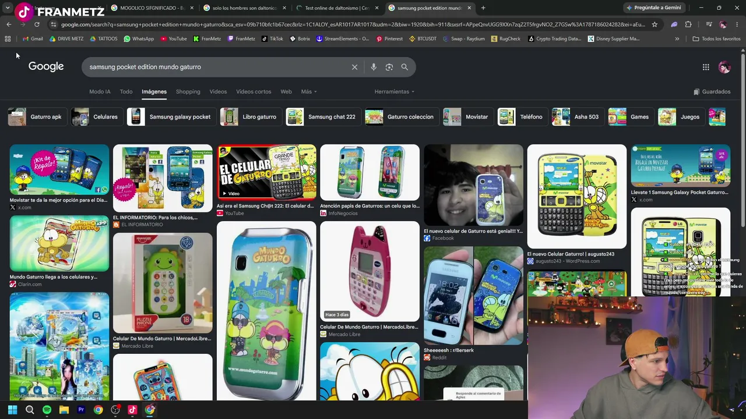Open the DRIVE METZ bookmark

click(x=66, y=39)
